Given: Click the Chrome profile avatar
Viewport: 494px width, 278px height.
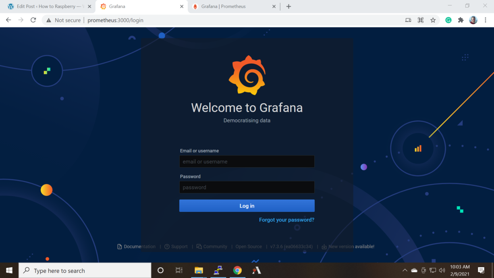Looking at the screenshot, I should (x=473, y=20).
